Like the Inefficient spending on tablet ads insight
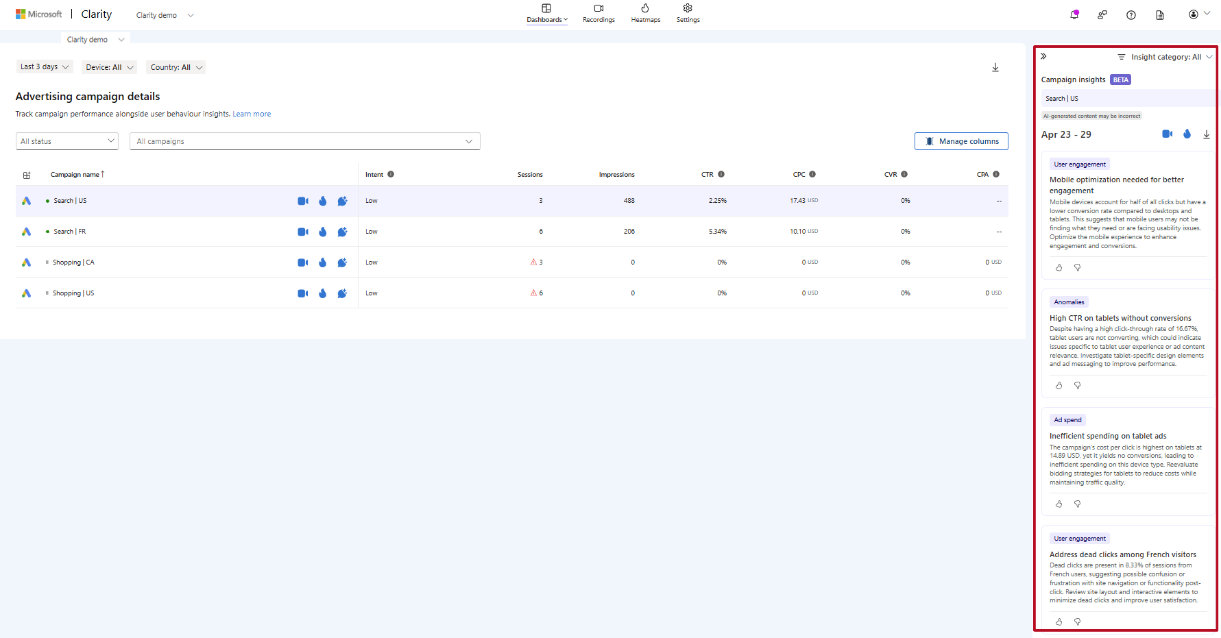Image resolution: width=1221 pixels, height=638 pixels. 1059,504
